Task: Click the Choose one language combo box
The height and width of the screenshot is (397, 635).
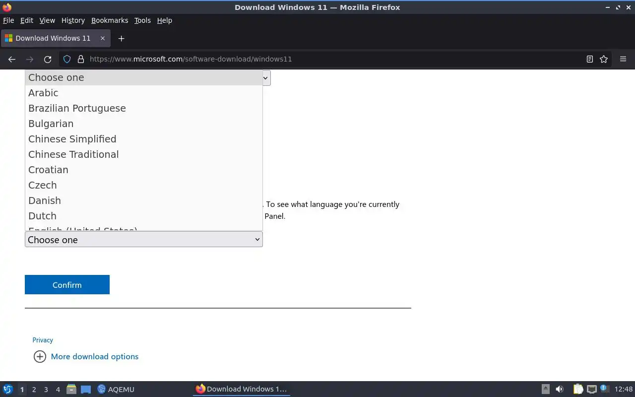Action: [144, 240]
